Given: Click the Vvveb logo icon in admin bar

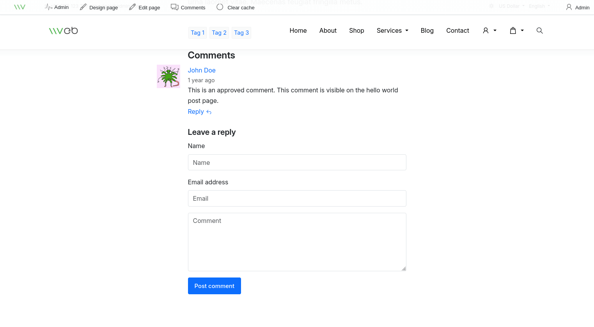Looking at the screenshot, I should [x=20, y=7].
